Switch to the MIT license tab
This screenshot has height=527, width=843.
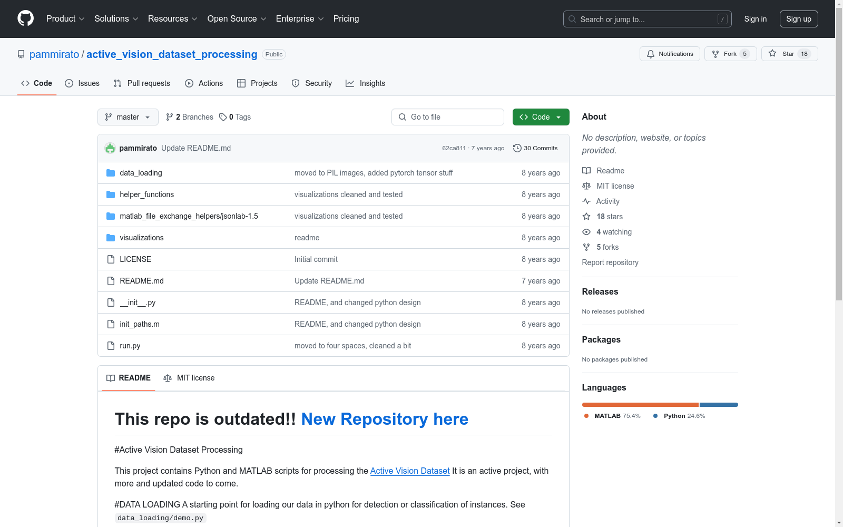click(x=189, y=378)
